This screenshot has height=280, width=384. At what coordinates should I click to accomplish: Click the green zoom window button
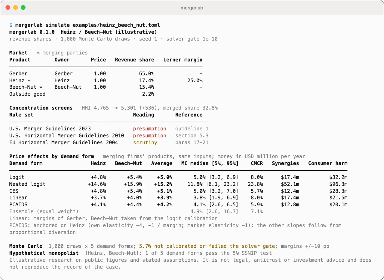[23, 7]
